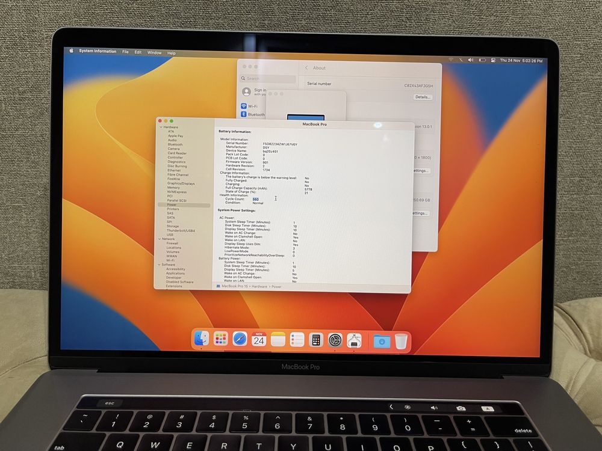Go back using About chevron
The height and width of the screenshot is (451, 602).
(x=306, y=68)
